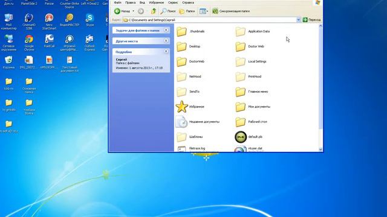
Task: Select the Desktop folder
Action: pyautogui.click(x=188, y=46)
